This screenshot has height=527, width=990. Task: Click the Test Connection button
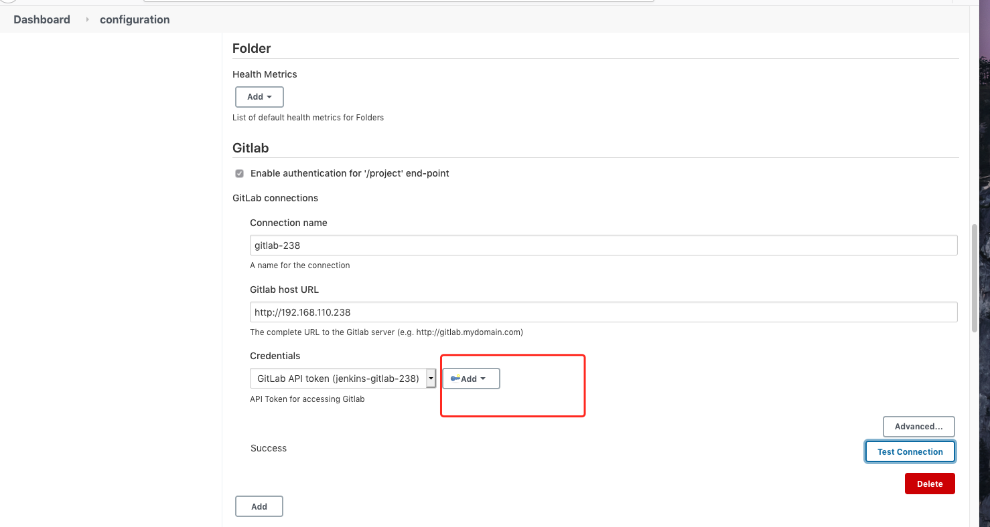[910, 451]
